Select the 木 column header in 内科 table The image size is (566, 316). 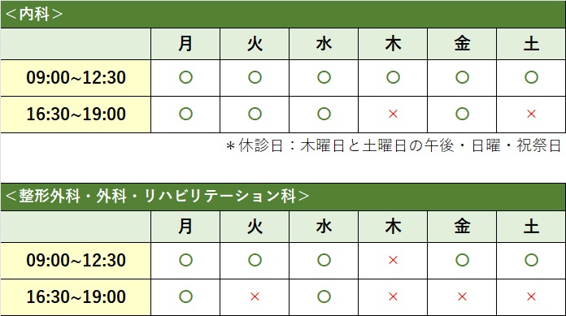(393, 44)
